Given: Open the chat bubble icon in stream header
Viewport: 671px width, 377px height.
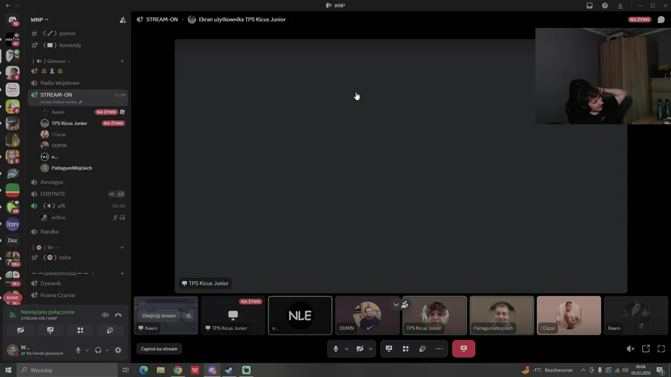Looking at the screenshot, I should click(661, 20).
